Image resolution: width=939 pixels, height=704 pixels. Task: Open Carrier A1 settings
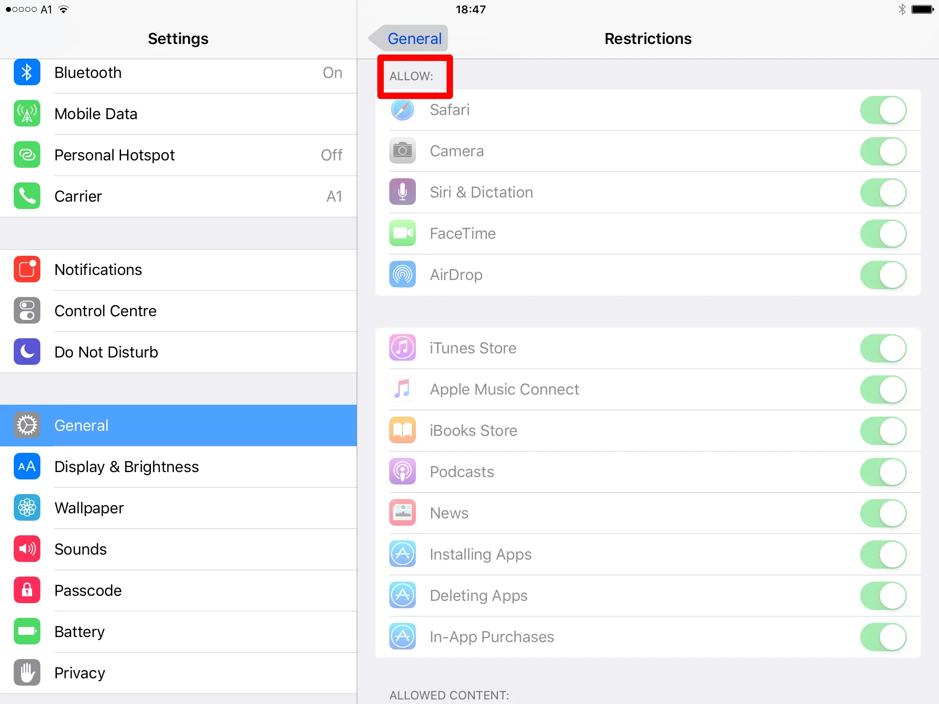[x=183, y=196]
